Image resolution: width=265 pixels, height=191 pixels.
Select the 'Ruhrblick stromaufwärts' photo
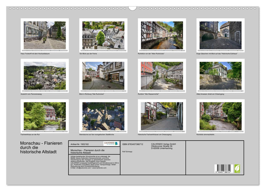click(x=221, y=116)
